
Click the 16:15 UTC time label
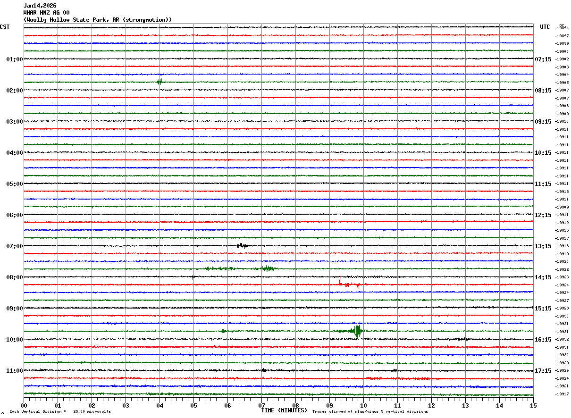pos(543,340)
